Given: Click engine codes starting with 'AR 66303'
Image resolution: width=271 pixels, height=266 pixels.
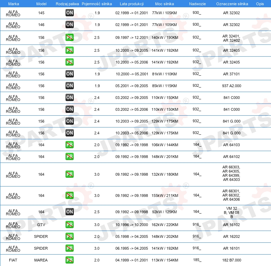Looking at the screenshot, I should [231, 173].
